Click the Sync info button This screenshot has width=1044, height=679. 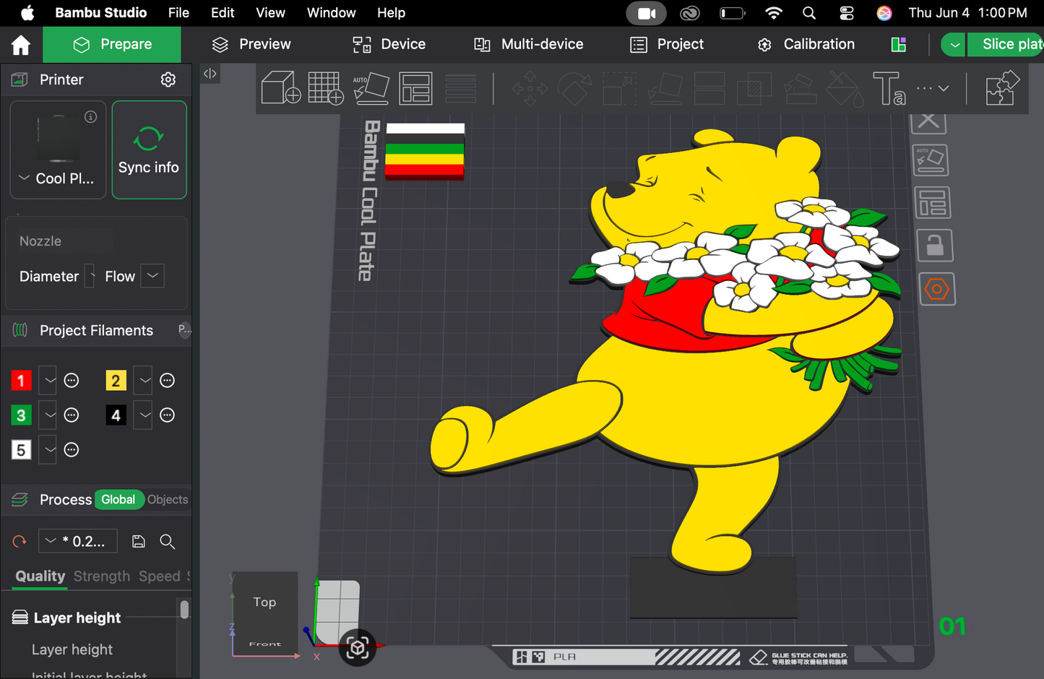[149, 150]
